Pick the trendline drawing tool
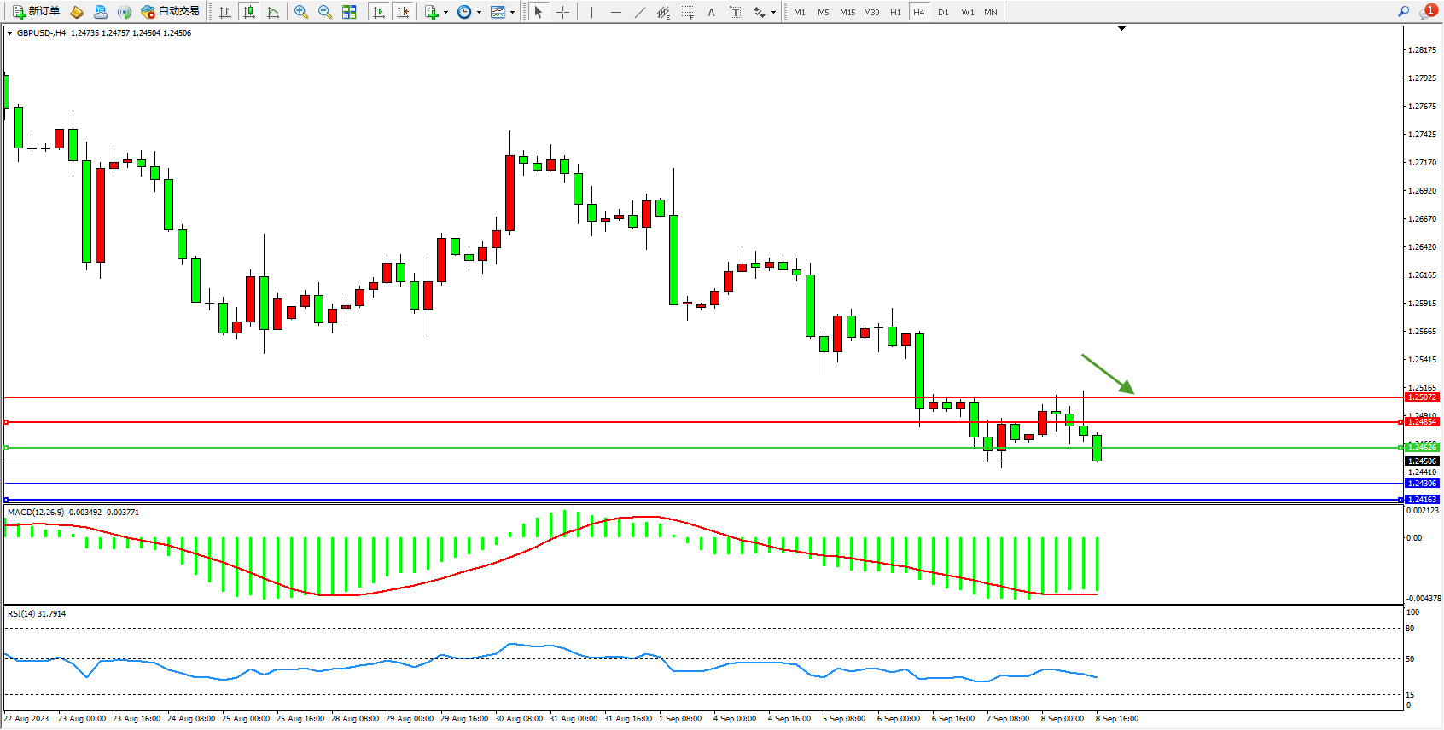This screenshot has height=730, width=1444. [x=640, y=12]
